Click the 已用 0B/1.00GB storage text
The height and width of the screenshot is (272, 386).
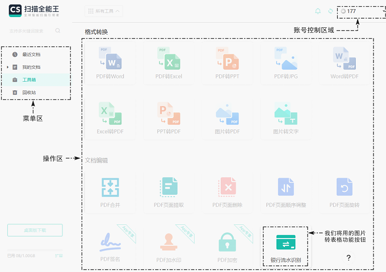click(21, 256)
